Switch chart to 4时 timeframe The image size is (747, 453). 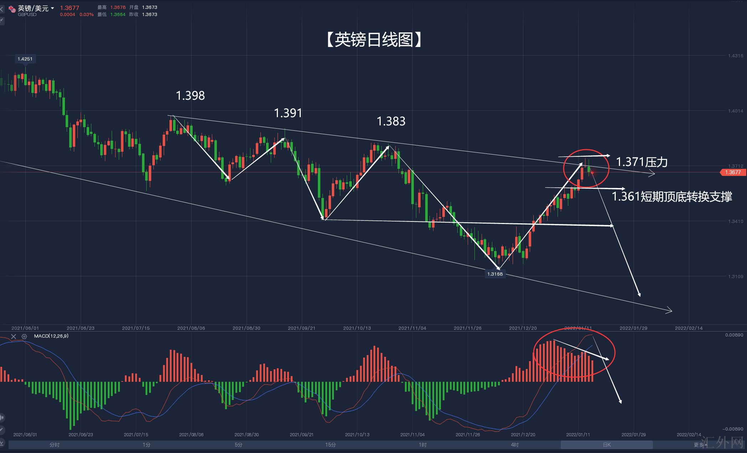pyautogui.click(x=514, y=445)
